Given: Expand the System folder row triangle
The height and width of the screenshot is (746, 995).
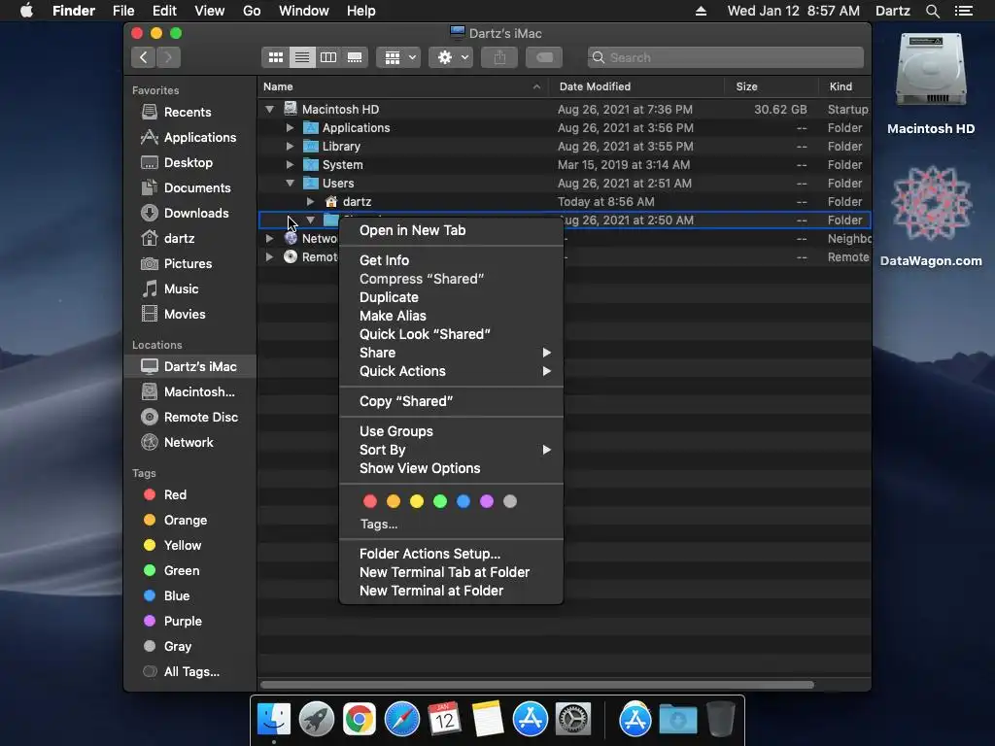Looking at the screenshot, I should 290,164.
